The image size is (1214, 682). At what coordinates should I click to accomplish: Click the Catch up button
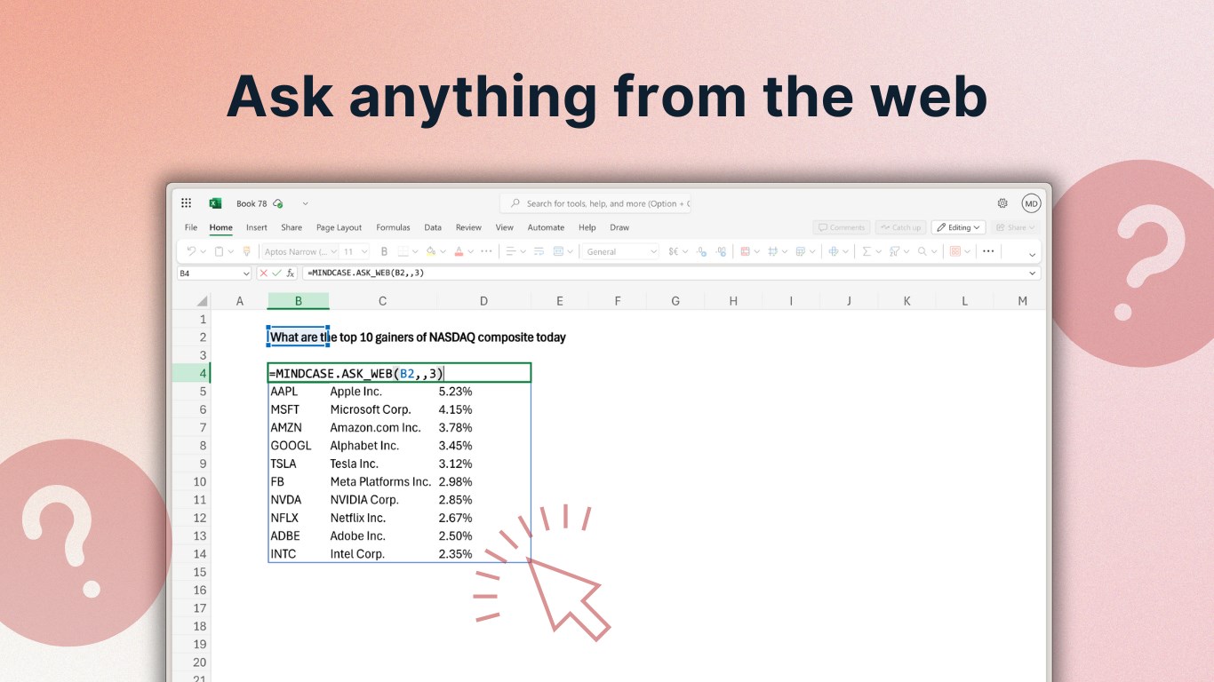coord(900,227)
